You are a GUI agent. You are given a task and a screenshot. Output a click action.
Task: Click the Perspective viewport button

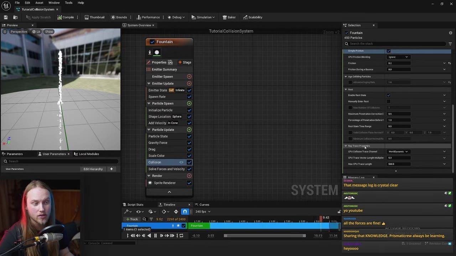tap(19, 32)
